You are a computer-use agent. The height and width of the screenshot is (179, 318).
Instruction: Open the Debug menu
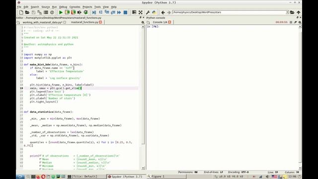[x=63, y=7]
